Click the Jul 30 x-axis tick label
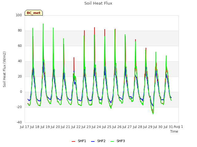This screenshot has width=197, height=147. 158,127
